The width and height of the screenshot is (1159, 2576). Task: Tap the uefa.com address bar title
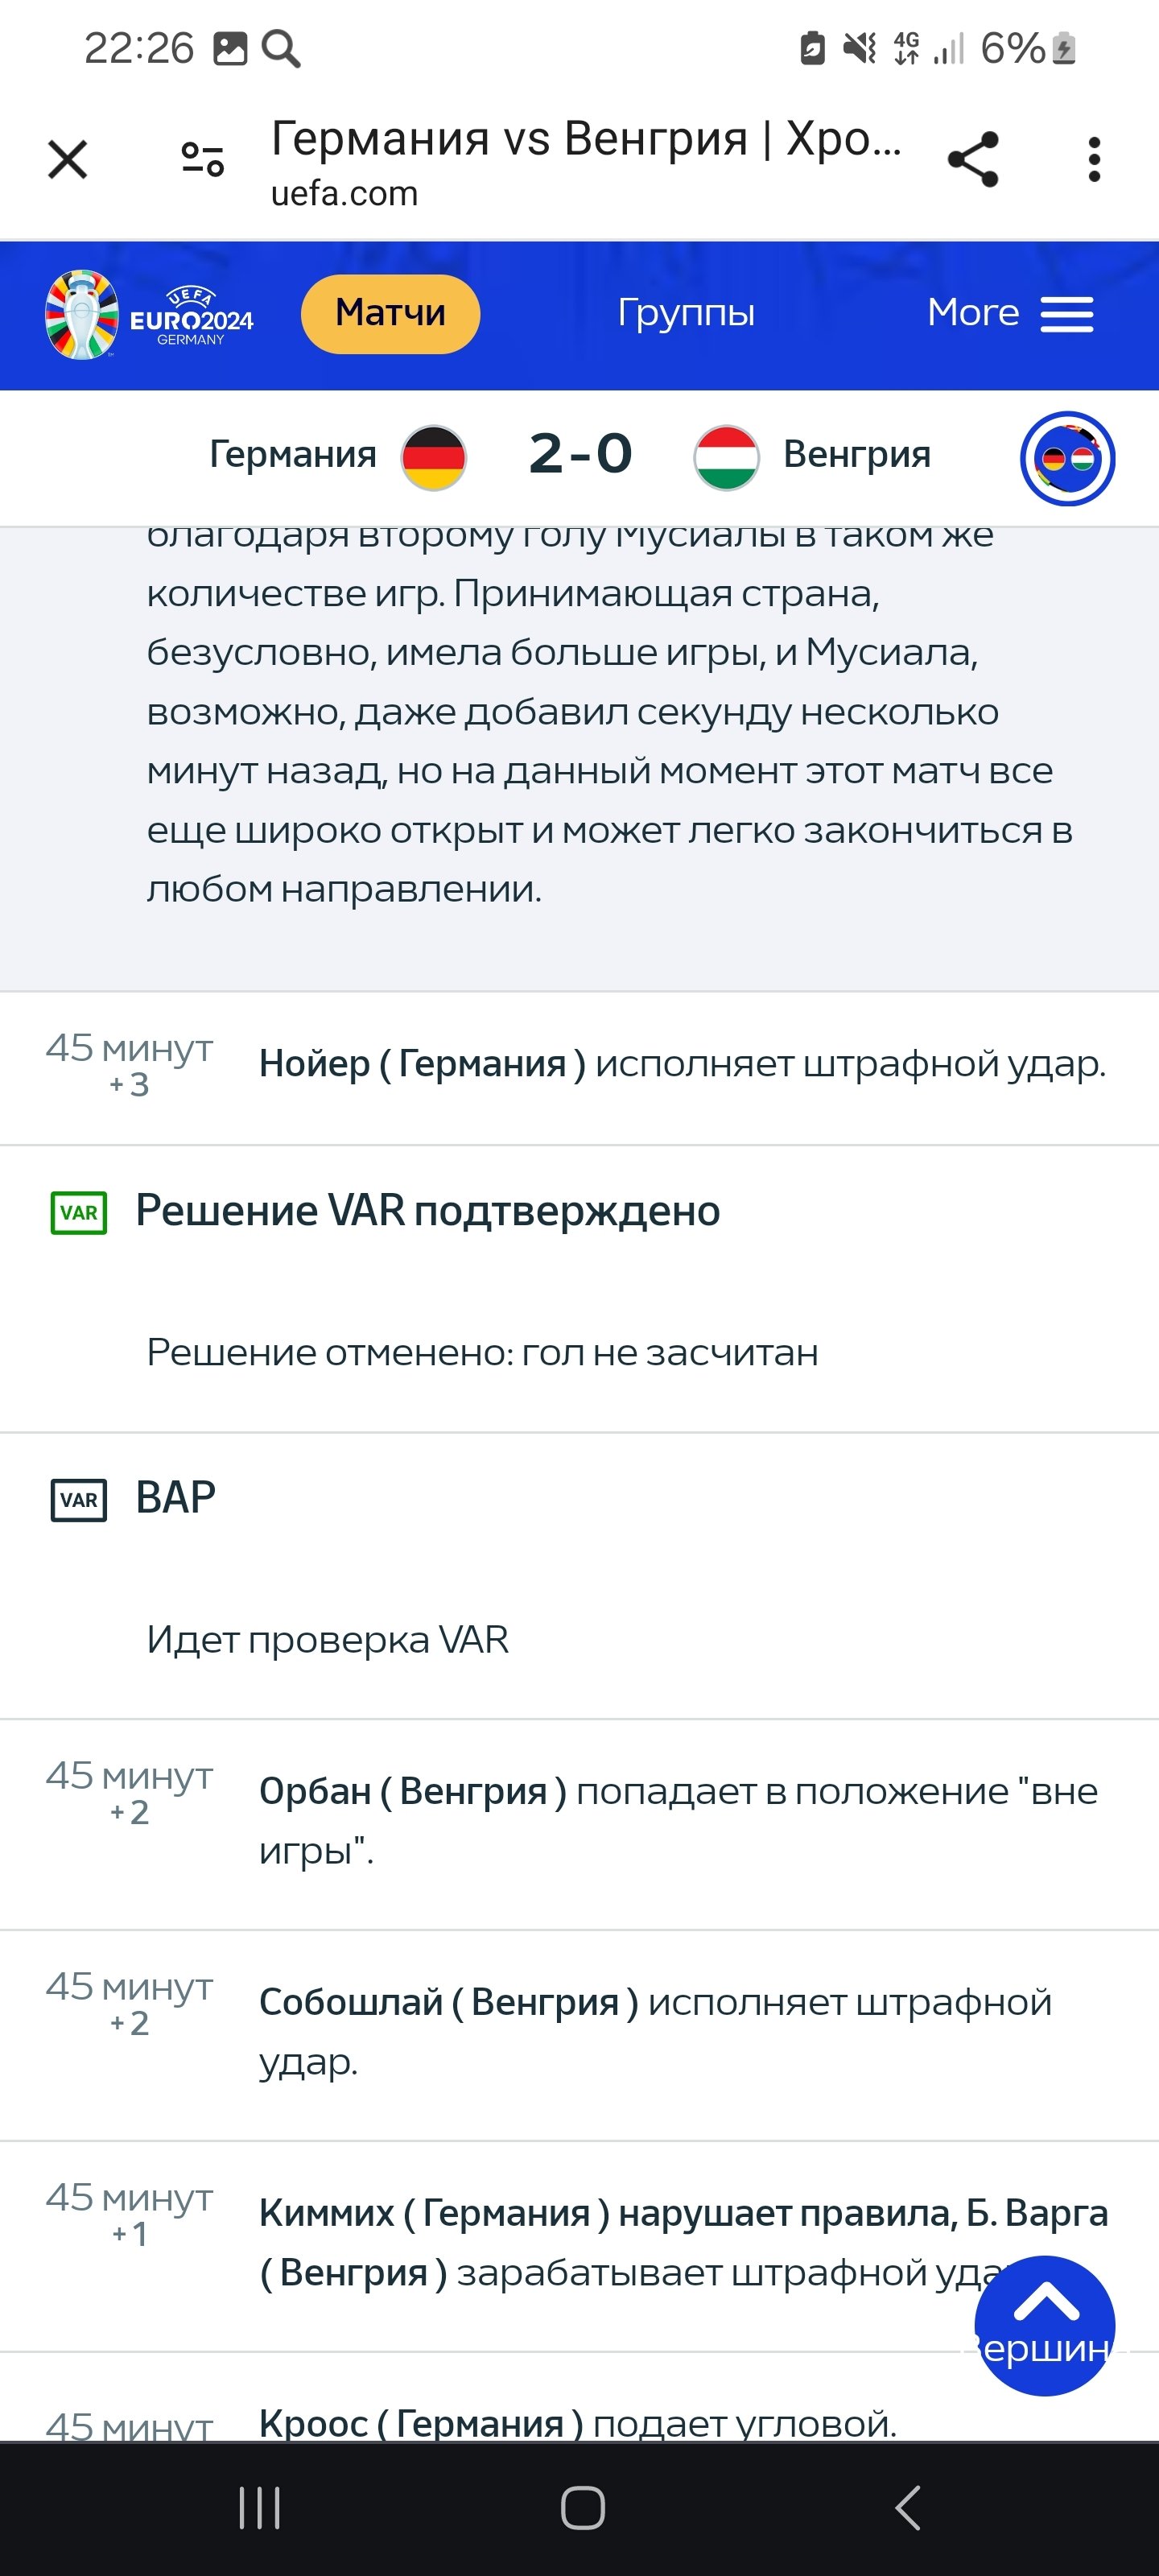pos(585,160)
